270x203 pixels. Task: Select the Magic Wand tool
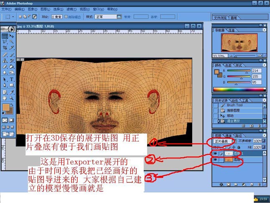coord(12,41)
